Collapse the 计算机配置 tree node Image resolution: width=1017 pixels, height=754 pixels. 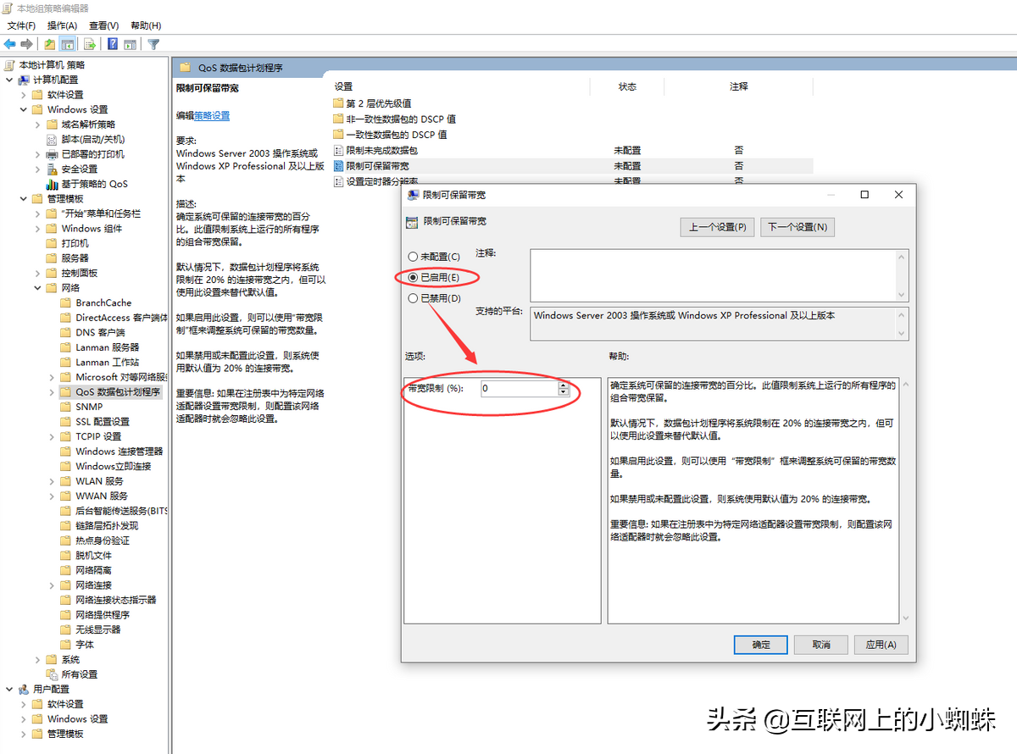pos(9,80)
